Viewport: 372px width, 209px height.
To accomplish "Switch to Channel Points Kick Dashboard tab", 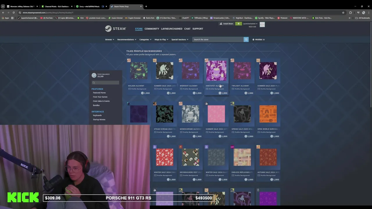I will click(57, 6).
